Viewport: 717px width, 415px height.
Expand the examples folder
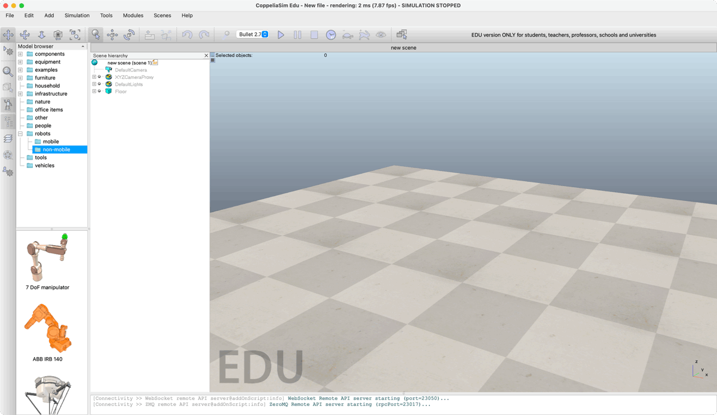coord(20,70)
